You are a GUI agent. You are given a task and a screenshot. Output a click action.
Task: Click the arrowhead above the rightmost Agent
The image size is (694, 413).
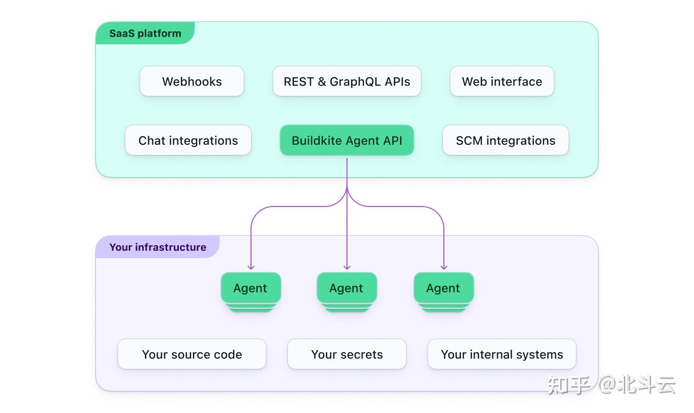coord(444,267)
